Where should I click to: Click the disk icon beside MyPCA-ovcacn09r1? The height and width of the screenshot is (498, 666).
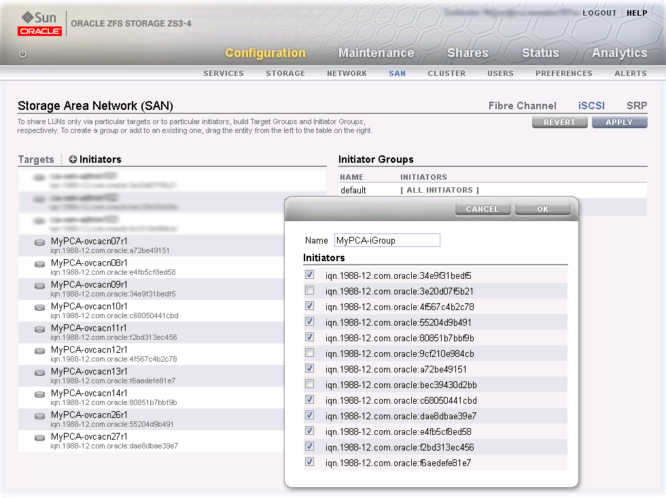pyautogui.click(x=39, y=287)
